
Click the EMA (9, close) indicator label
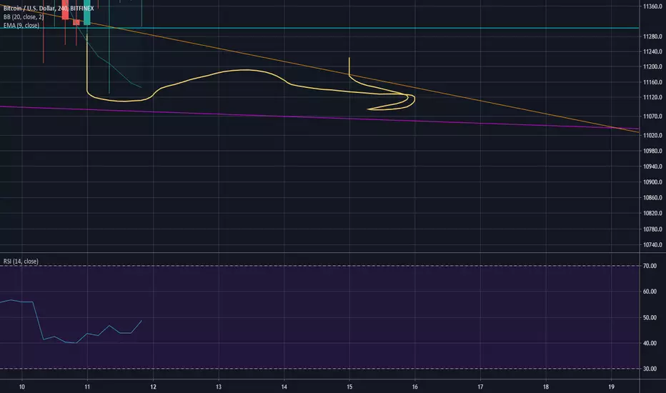point(21,26)
